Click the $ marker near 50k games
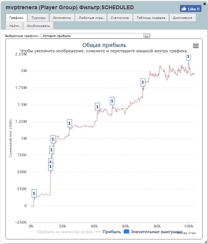Image resolution: width=208 pixels, height=244 pixels. [112, 101]
